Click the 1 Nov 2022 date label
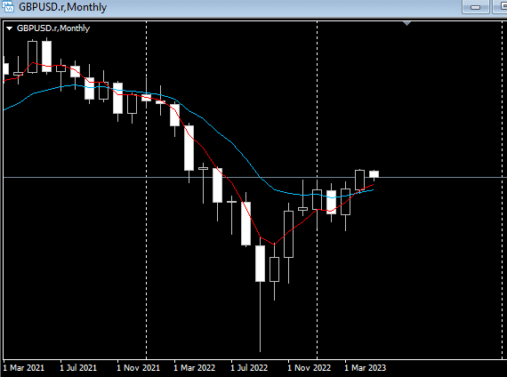507x377 pixels. [310, 367]
